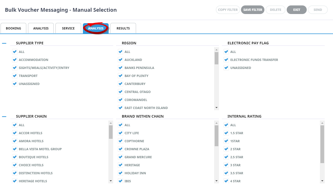Toggle the Bay of Plenty checkbox
This screenshot has width=333, height=192.
coord(120,76)
